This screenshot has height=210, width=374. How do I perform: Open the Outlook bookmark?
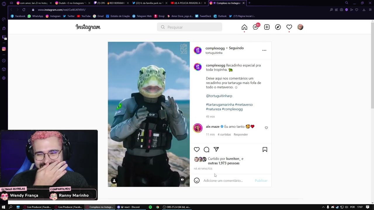[220, 16]
